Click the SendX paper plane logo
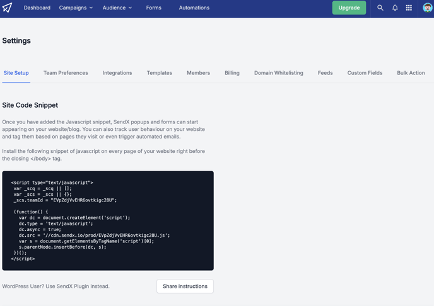Image resolution: width=434 pixels, height=306 pixels. pyautogui.click(x=7, y=8)
